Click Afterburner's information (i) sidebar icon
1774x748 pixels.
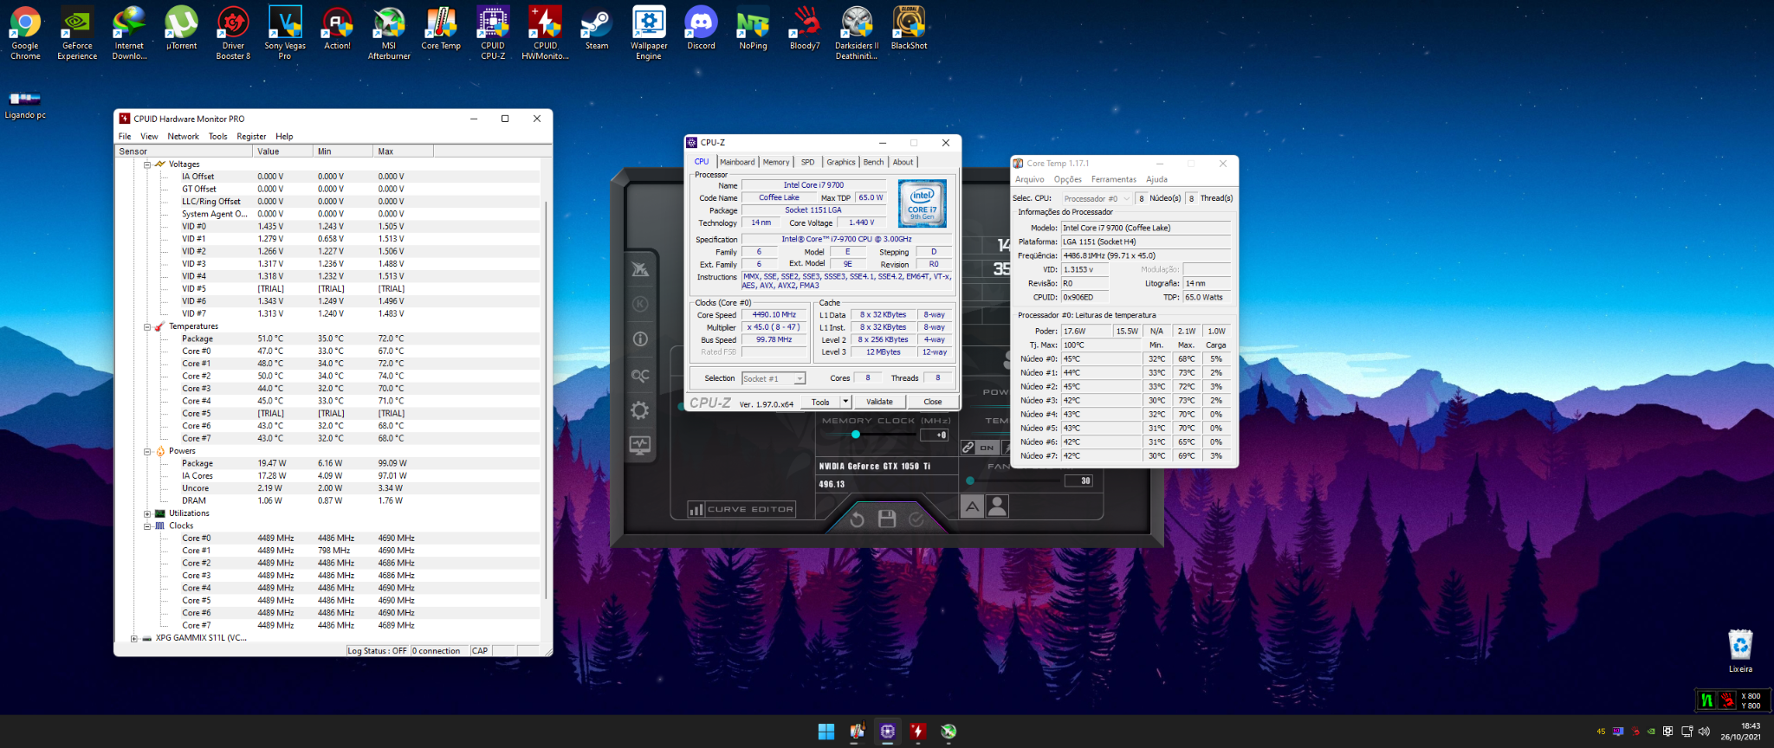click(x=640, y=339)
